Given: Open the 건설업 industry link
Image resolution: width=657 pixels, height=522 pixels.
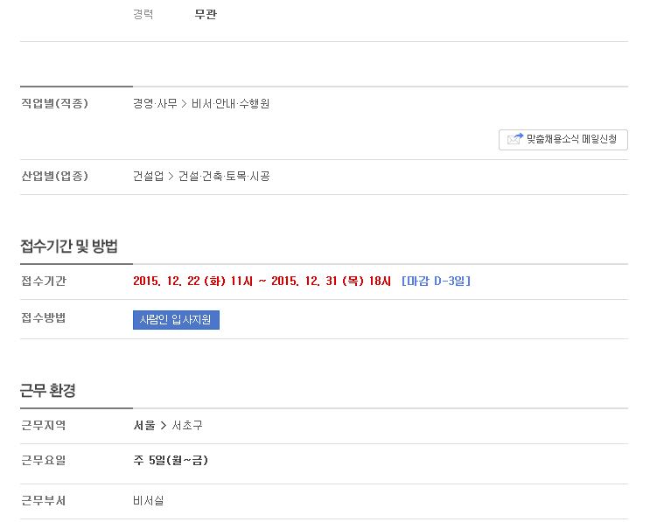Looking at the screenshot, I should [x=148, y=176].
